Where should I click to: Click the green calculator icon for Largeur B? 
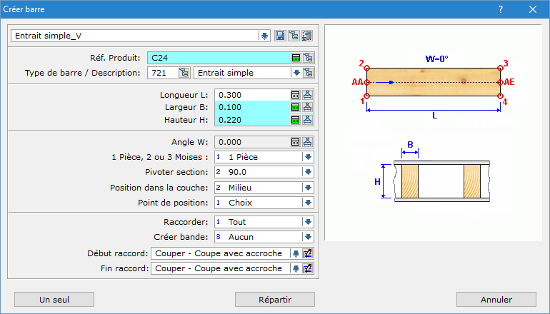pos(295,107)
